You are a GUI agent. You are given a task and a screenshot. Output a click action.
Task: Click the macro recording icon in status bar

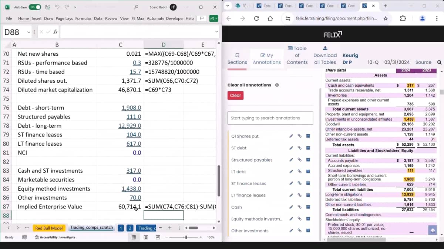pyautogui.click(x=24, y=237)
